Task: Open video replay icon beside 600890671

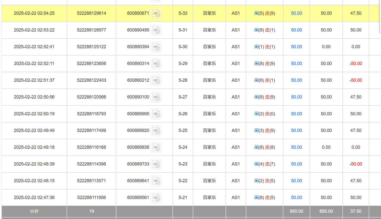Action: (156, 13)
